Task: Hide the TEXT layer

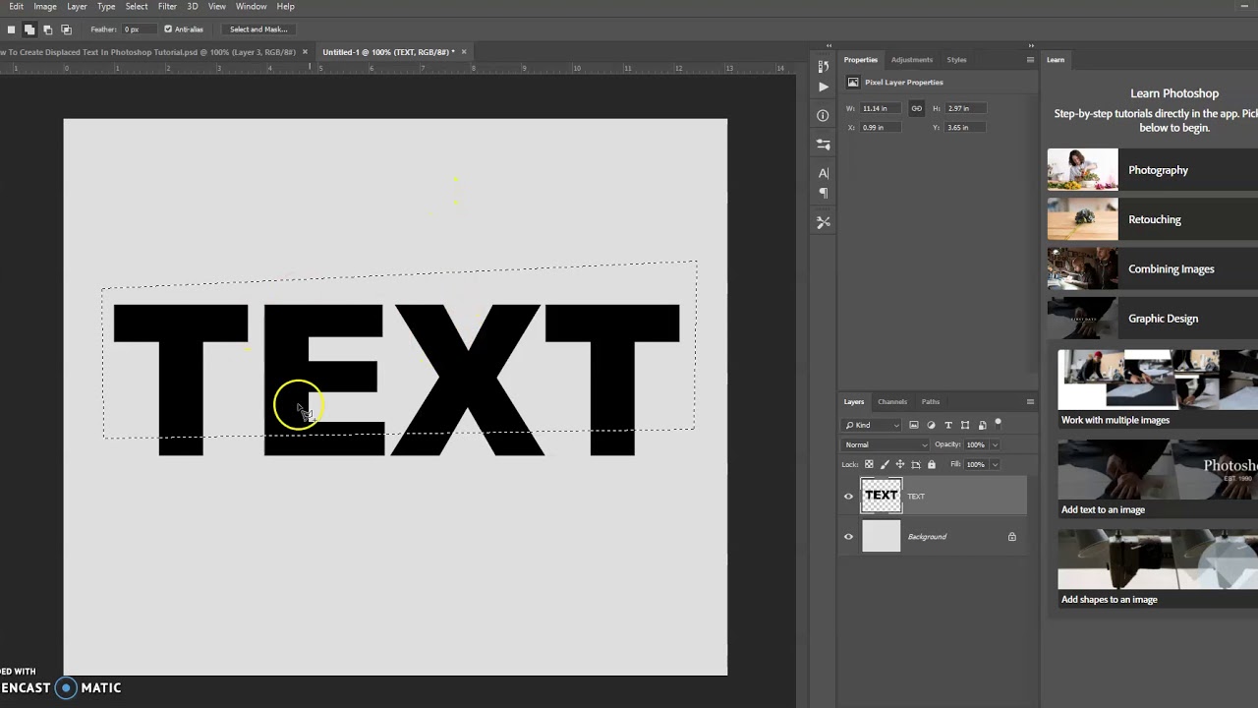Action: tap(848, 497)
